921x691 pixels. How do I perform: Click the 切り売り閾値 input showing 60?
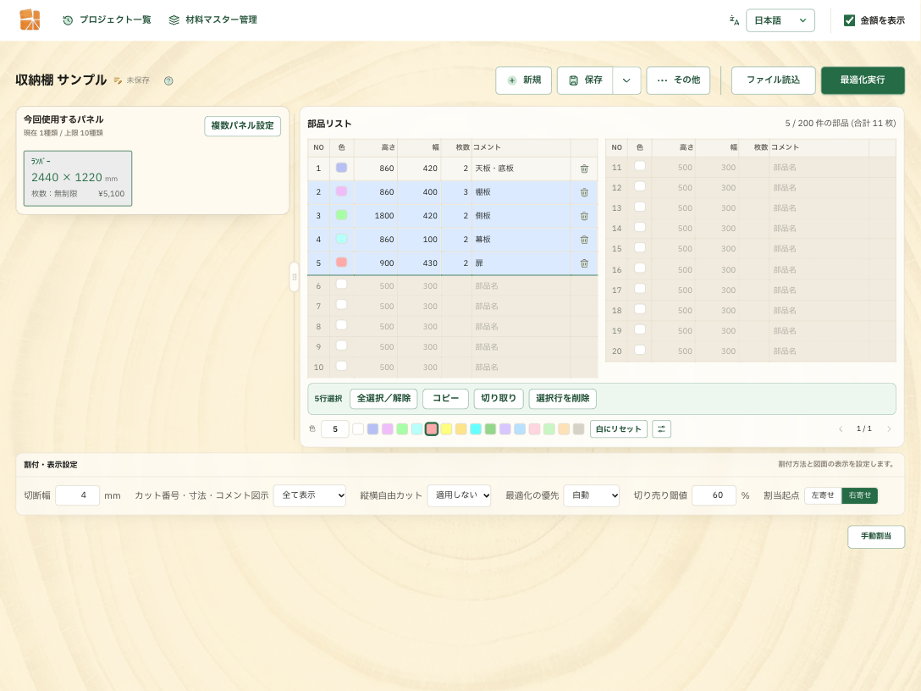714,495
